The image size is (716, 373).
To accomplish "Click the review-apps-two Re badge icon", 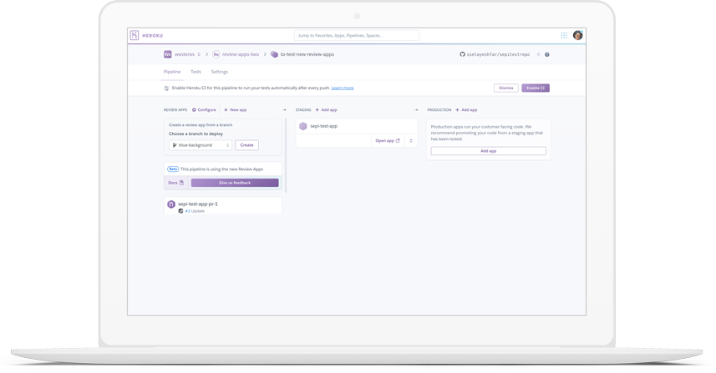I will pos(216,54).
